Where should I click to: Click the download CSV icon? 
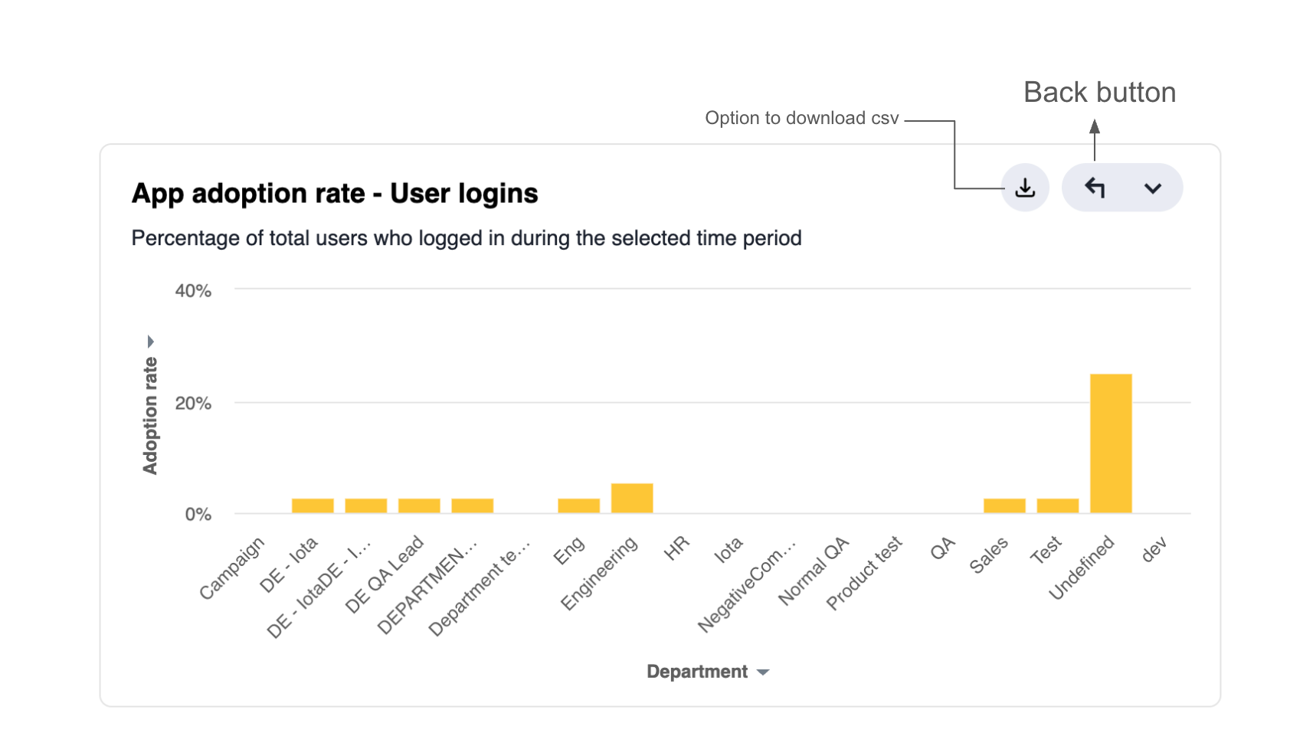(x=1024, y=187)
